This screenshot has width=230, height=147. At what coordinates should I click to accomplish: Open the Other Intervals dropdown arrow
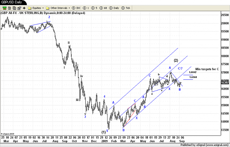69,8
